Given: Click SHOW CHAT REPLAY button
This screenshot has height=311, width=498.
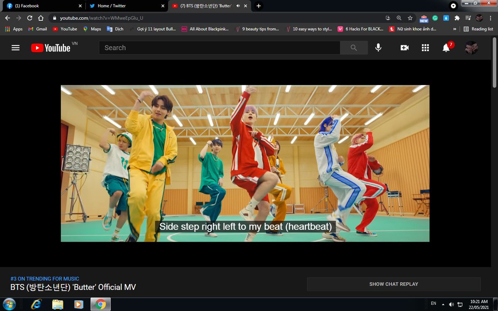Looking at the screenshot, I should (x=393, y=284).
